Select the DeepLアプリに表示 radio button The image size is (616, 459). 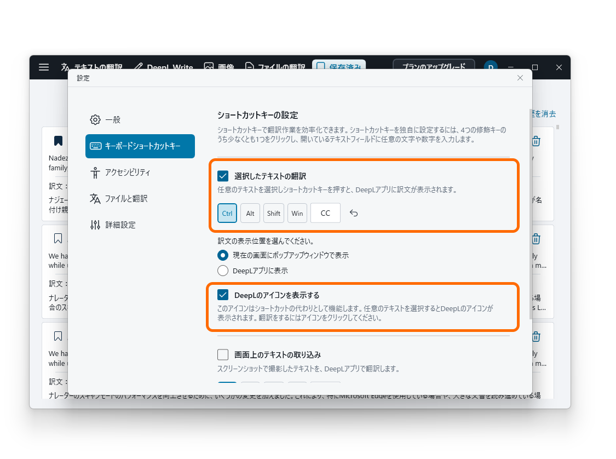click(x=223, y=270)
